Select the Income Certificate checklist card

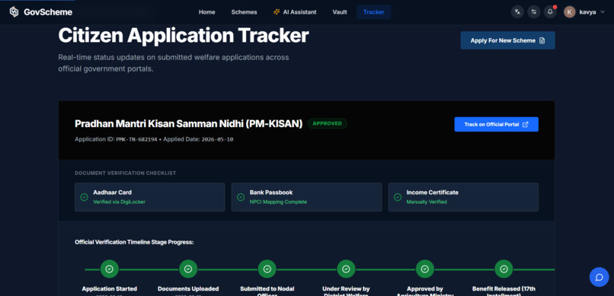(x=463, y=197)
